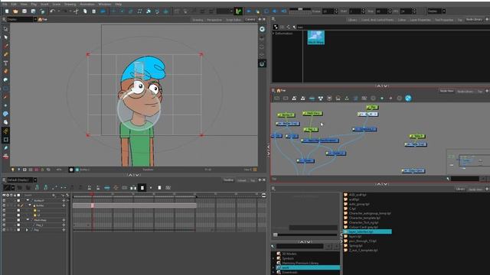Select the Contour Editor tool
This screenshot has width=490, height=275.
tap(5, 37)
